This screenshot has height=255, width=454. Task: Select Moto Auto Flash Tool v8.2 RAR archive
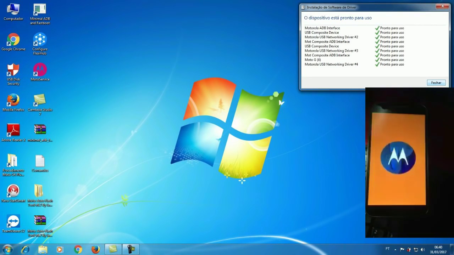point(40,226)
